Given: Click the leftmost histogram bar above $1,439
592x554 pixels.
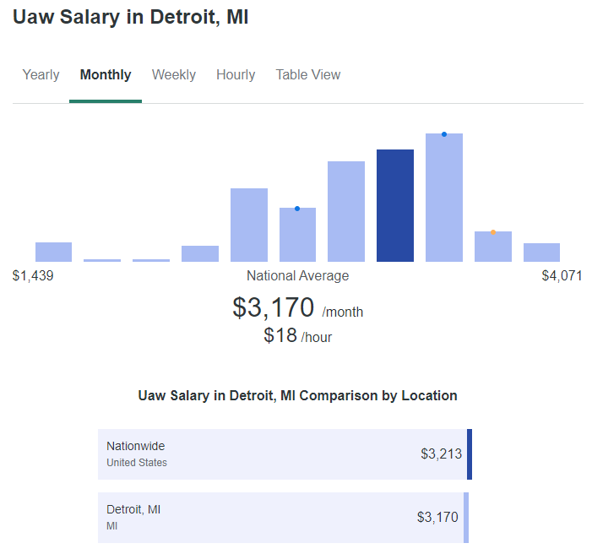Looking at the screenshot, I should click(53, 252).
